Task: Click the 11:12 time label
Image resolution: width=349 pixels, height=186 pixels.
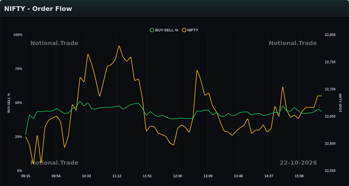Action: (x=117, y=176)
